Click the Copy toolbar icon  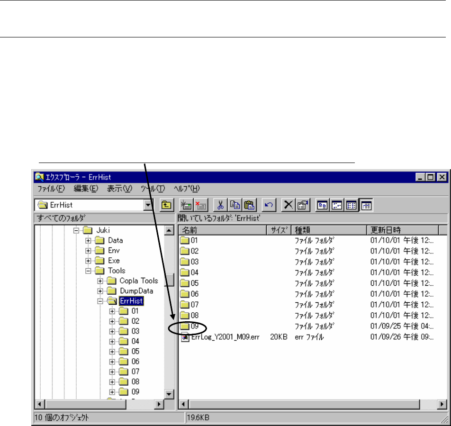[235, 205]
